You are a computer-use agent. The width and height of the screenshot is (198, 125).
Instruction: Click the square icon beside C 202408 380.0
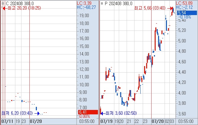(x=3, y=3)
